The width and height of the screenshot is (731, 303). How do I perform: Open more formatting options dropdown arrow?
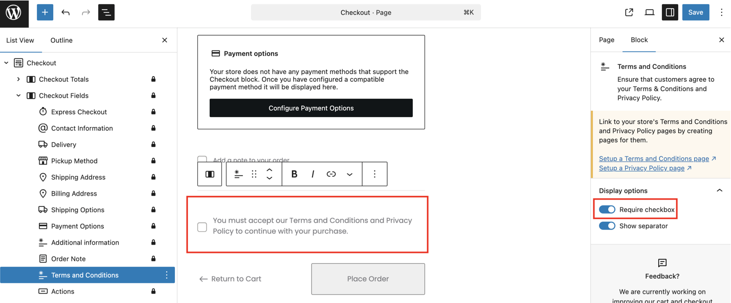[x=350, y=174]
